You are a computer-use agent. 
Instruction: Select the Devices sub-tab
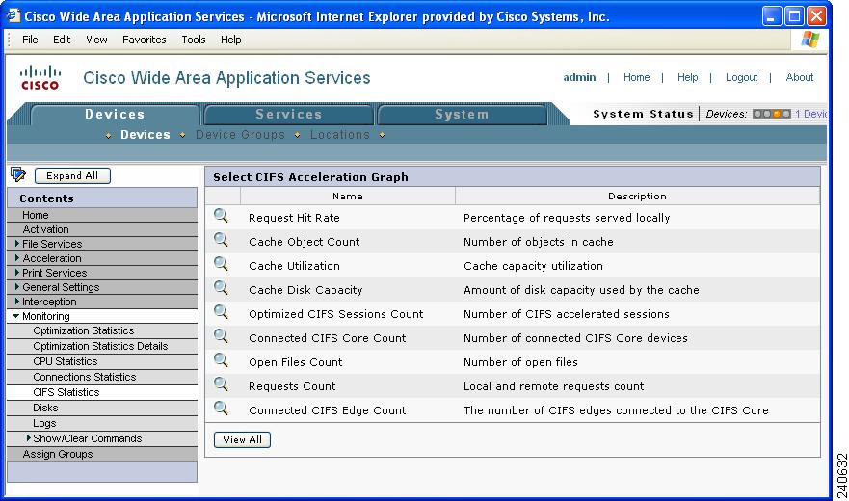pos(146,134)
